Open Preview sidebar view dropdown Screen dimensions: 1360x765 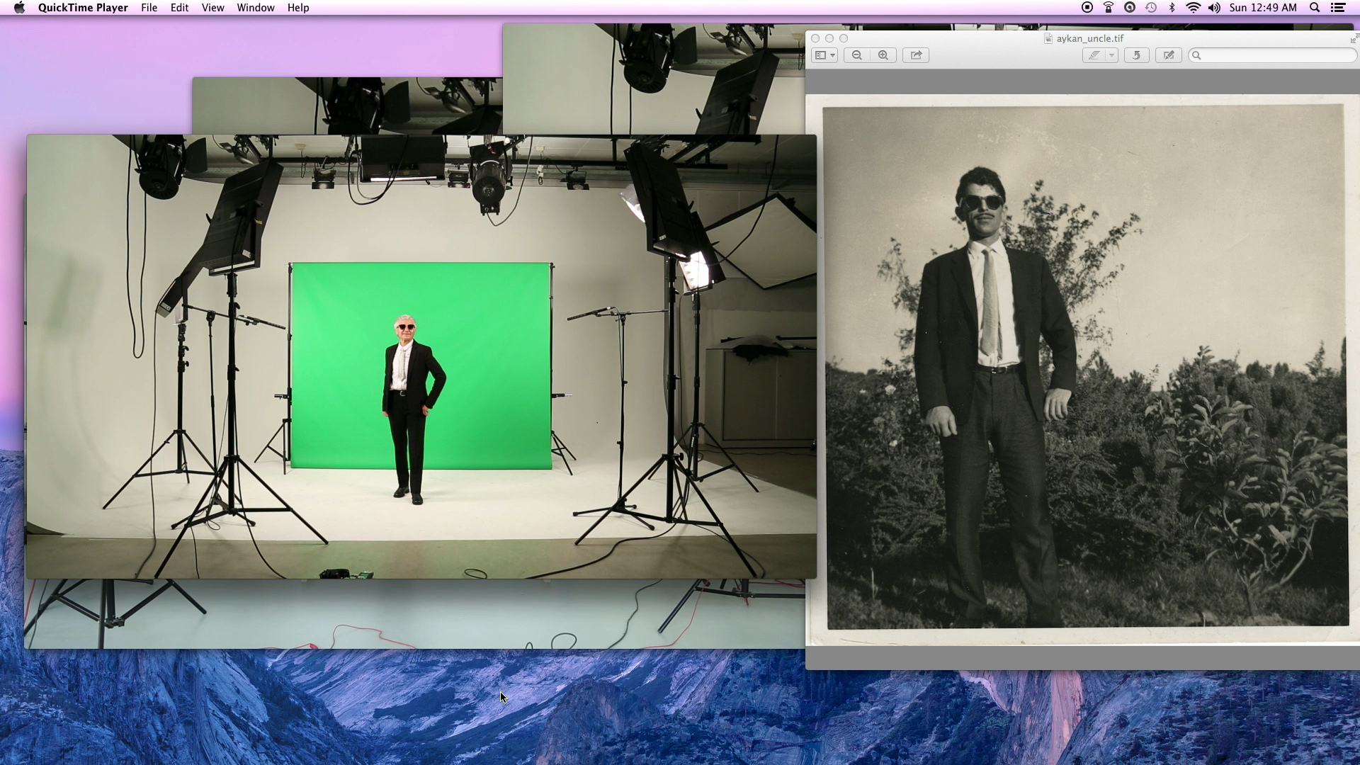pyautogui.click(x=824, y=55)
